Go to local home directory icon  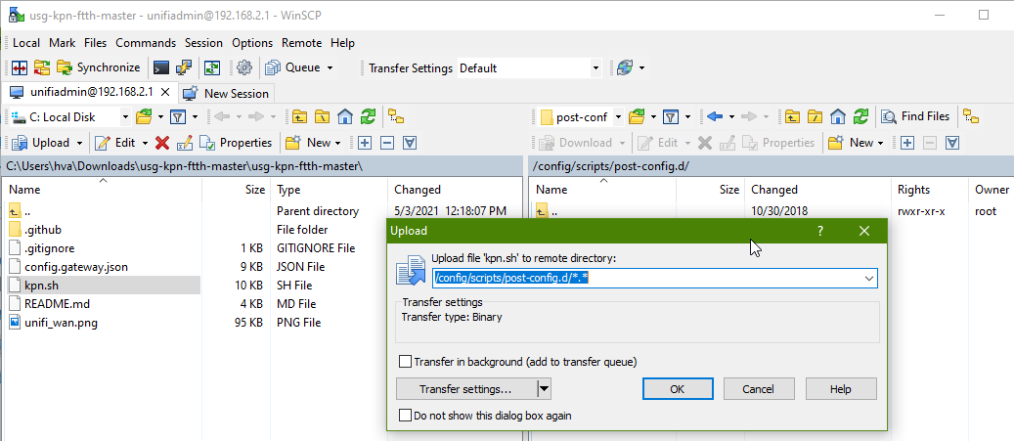pyautogui.click(x=345, y=116)
